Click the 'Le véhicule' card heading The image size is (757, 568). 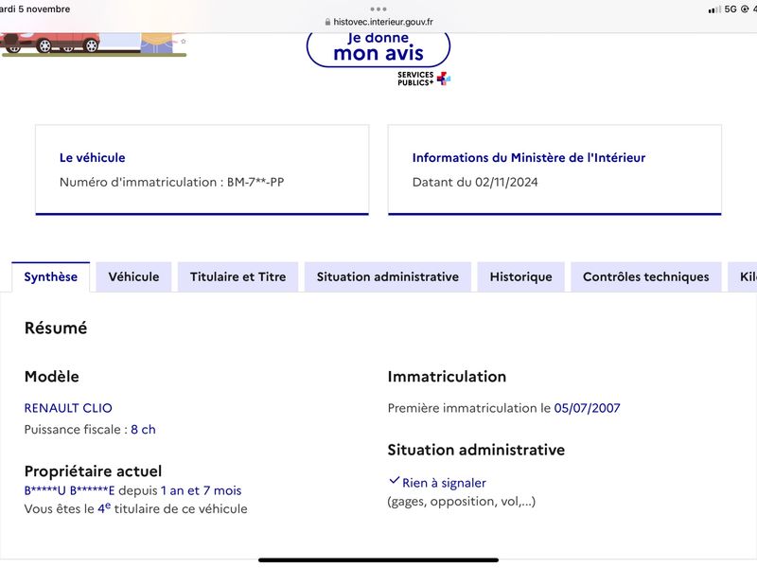(92, 157)
